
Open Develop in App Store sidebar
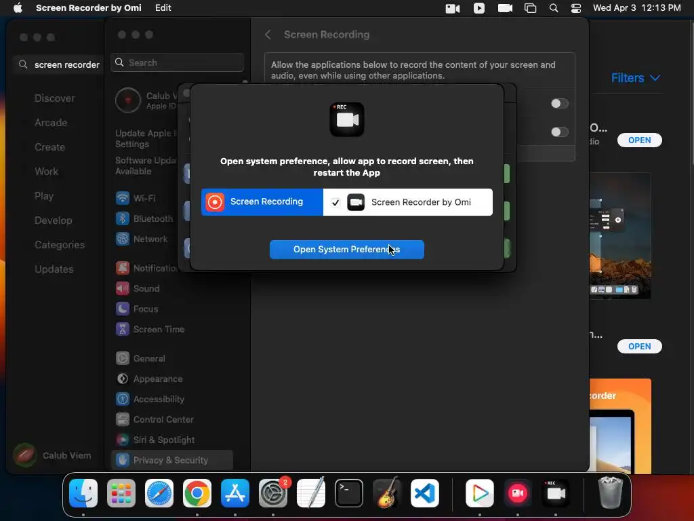(53, 220)
